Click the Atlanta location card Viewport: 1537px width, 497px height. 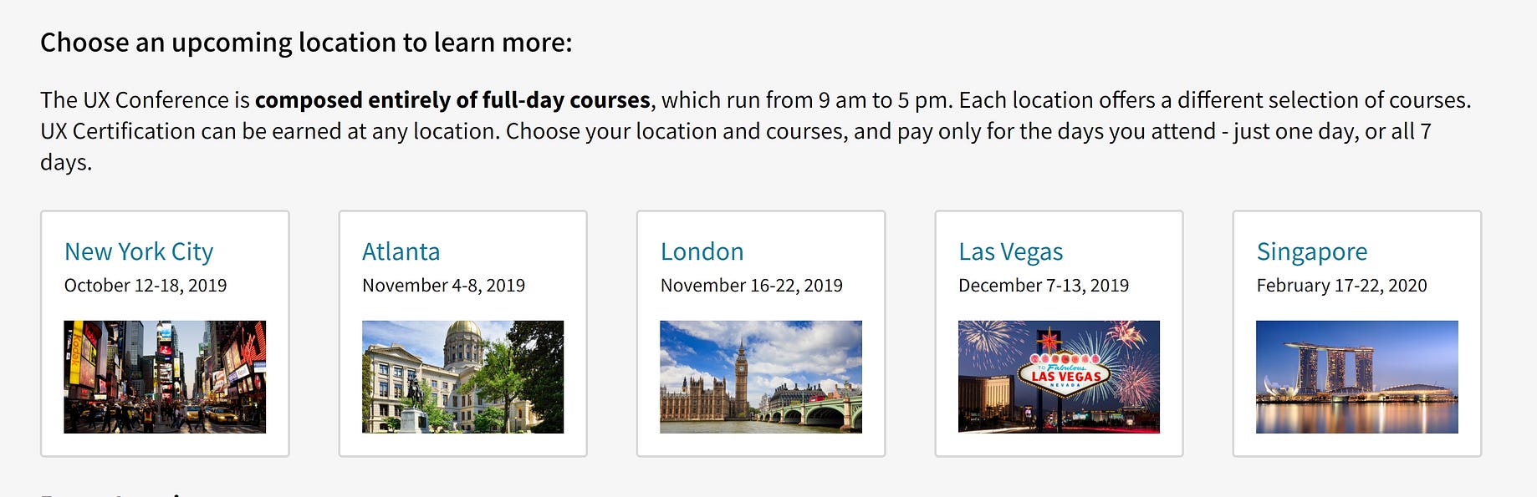coord(463,332)
